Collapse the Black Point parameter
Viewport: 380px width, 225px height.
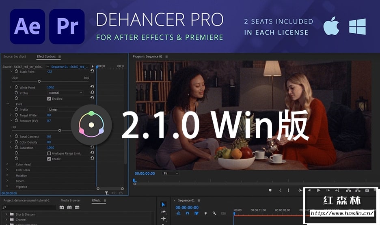pyautogui.click(x=11, y=71)
